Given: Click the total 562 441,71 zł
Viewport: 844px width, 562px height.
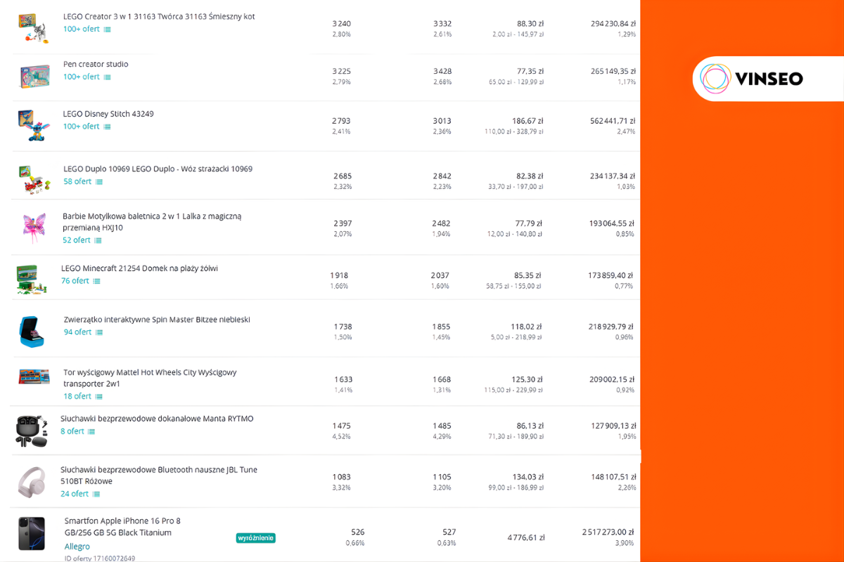Looking at the screenshot, I should 613,121.
